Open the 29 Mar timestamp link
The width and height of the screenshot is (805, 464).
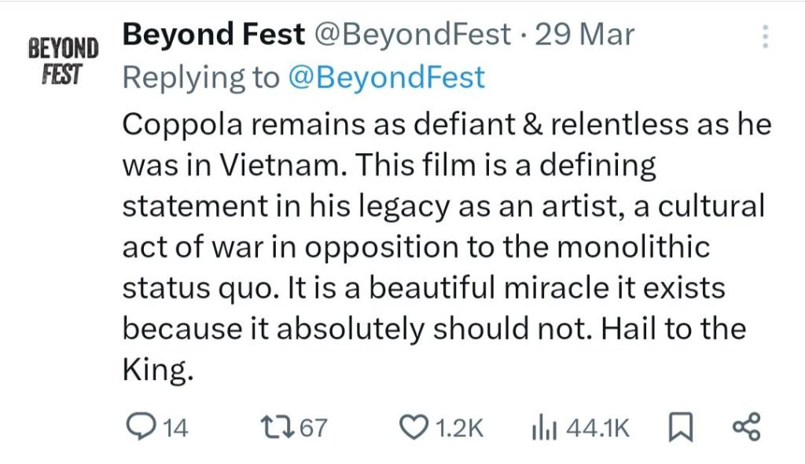(585, 35)
